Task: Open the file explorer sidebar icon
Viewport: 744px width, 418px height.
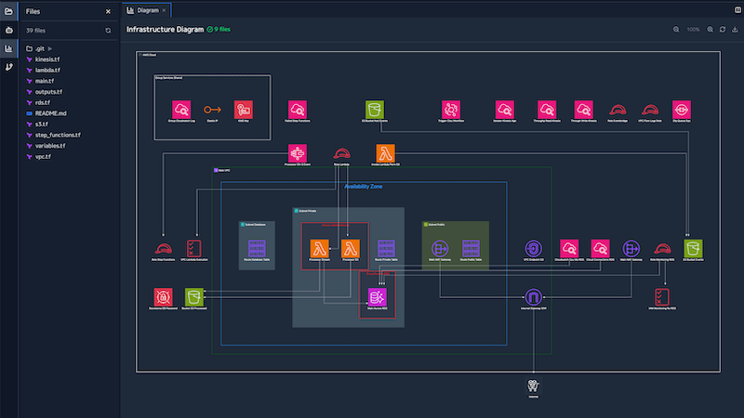Action: pyautogui.click(x=8, y=11)
